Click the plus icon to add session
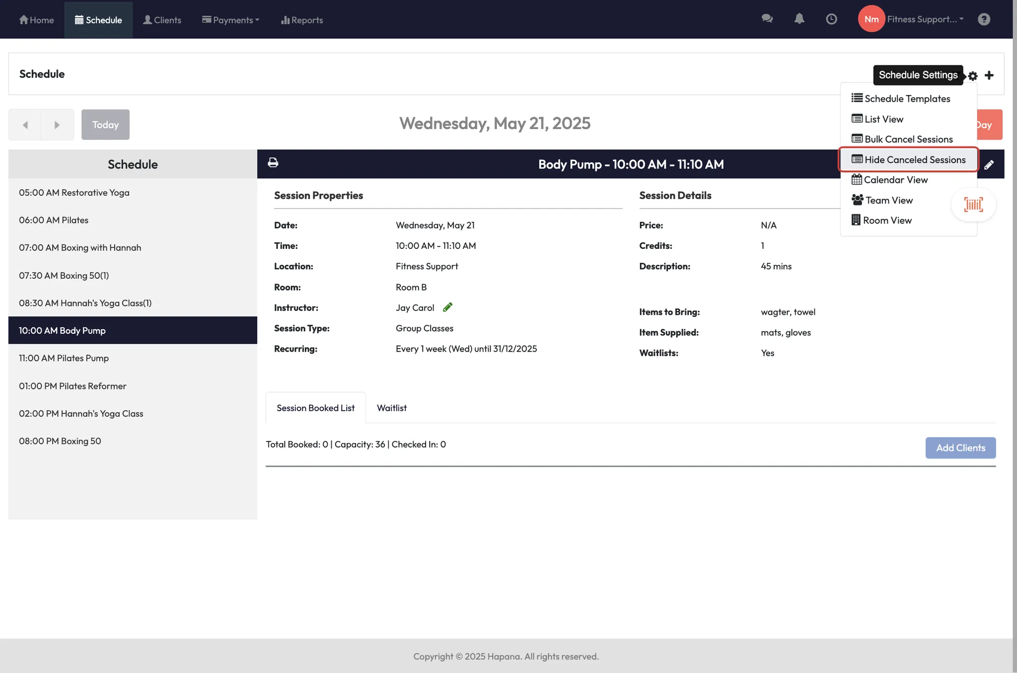This screenshot has width=1017, height=673. [x=989, y=75]
